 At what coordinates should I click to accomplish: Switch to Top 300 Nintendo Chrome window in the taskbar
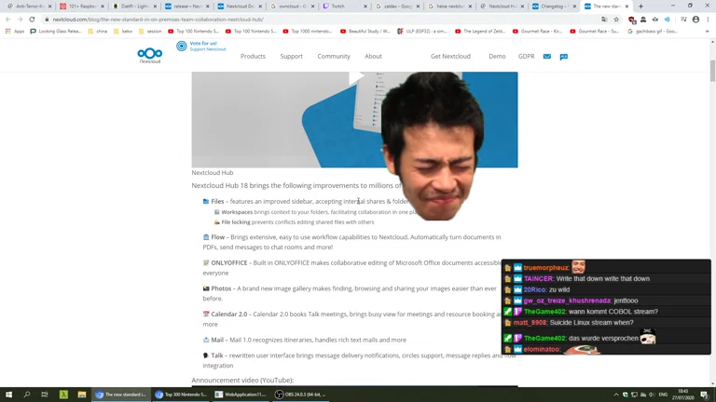click(181, 395)
